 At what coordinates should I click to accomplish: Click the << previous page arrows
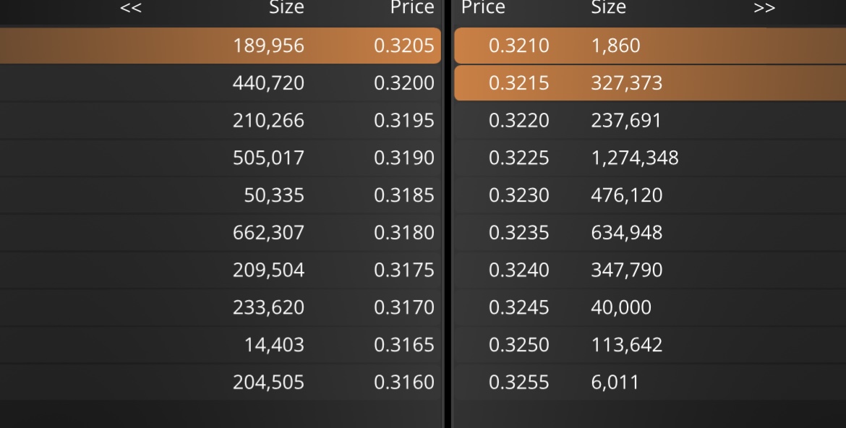131,7
